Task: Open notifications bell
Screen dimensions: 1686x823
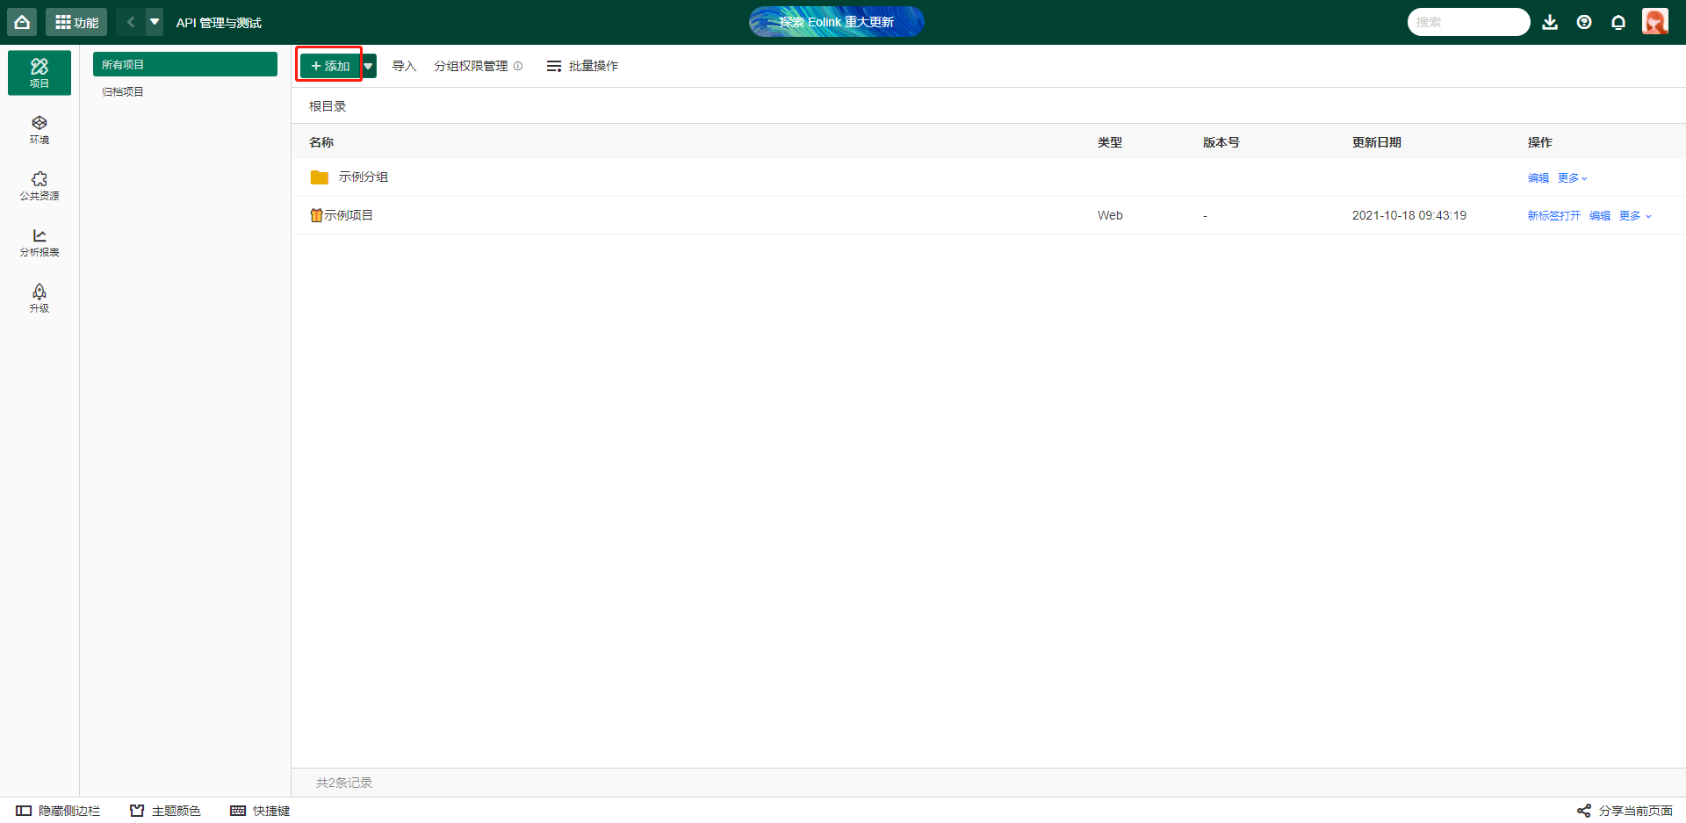Action: coord(1618,22)
